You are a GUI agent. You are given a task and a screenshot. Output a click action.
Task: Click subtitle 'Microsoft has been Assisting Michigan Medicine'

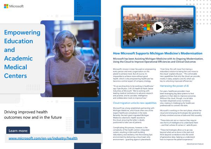tap(158, 60)
